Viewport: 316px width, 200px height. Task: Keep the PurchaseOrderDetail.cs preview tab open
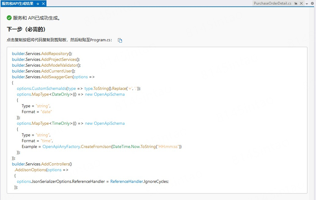point(296,3)
